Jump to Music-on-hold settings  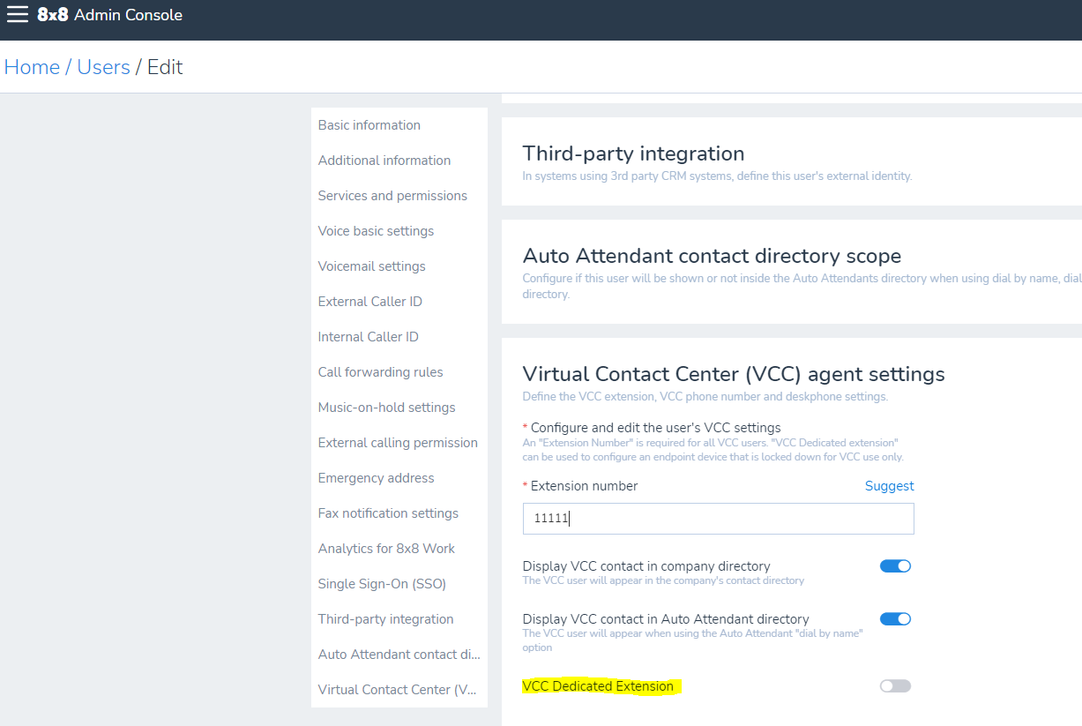tap(387, 408)
